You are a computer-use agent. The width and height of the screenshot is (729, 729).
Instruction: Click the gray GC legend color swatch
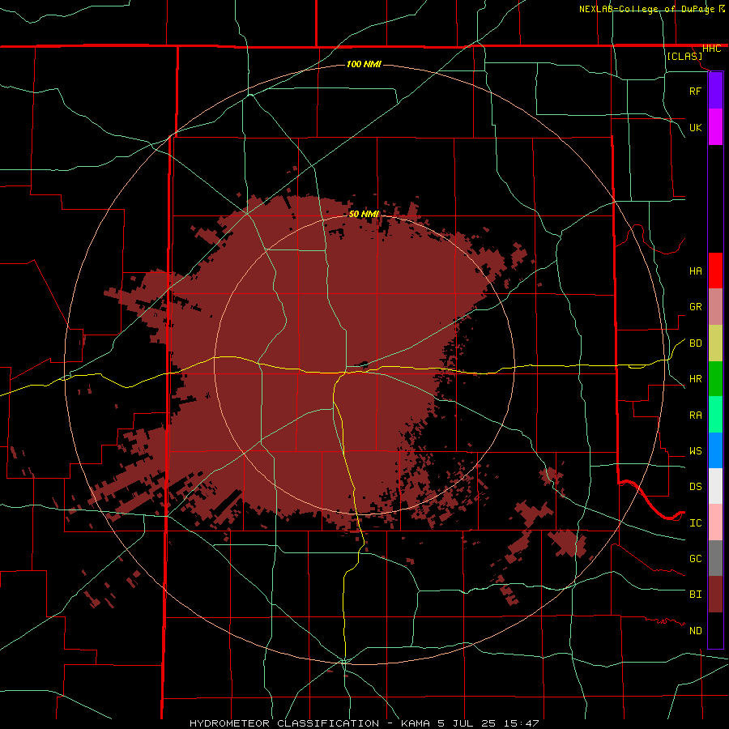[715, 558]
